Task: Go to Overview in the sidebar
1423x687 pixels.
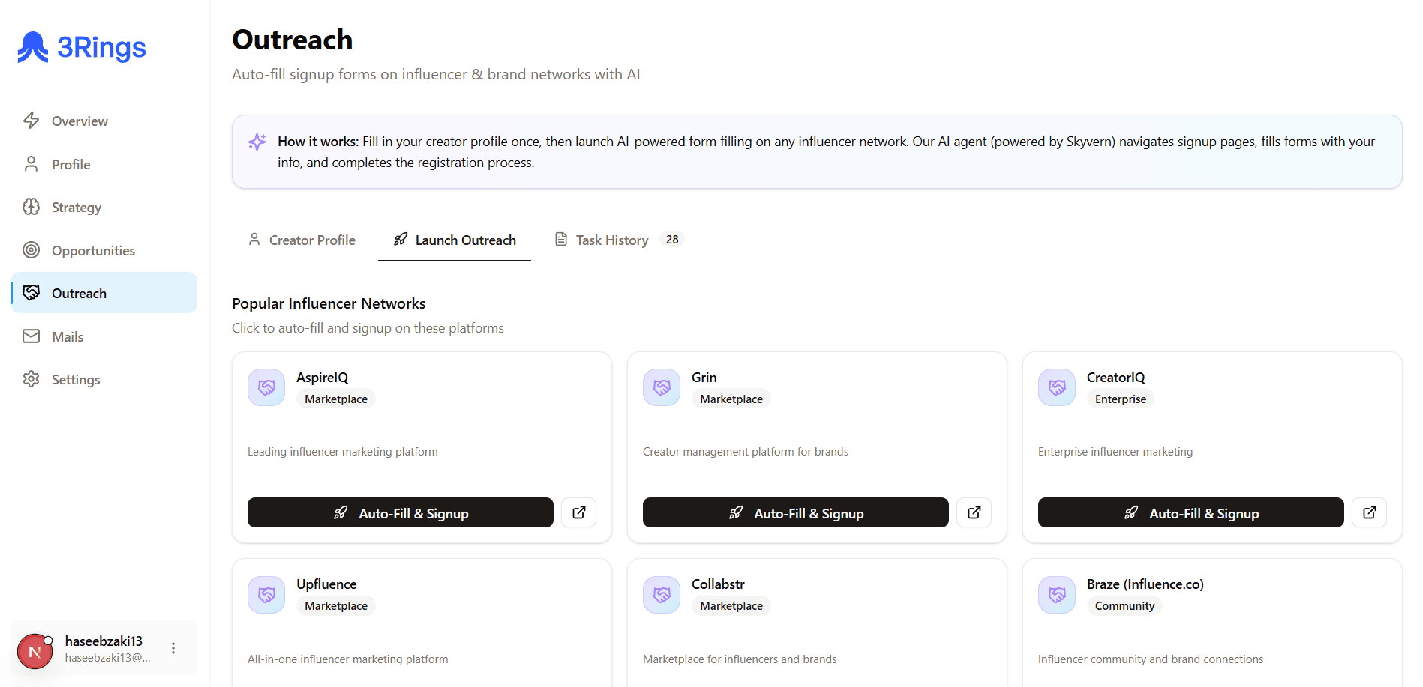Action: pos(80,121)
